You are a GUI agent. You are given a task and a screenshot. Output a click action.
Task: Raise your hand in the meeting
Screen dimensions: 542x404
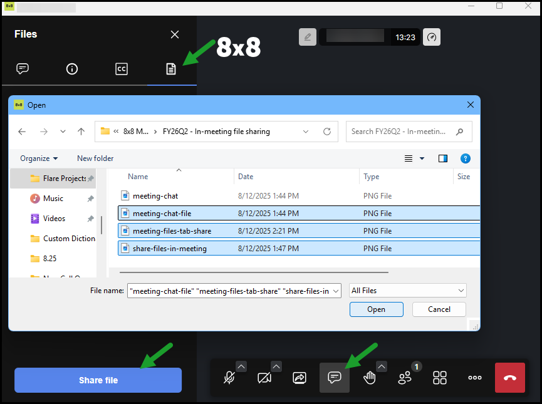tap(370, 378)
